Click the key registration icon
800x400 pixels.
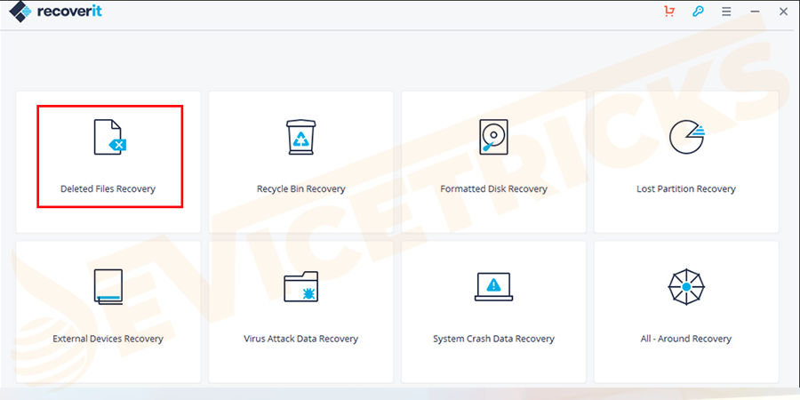(x=698, y=12)
